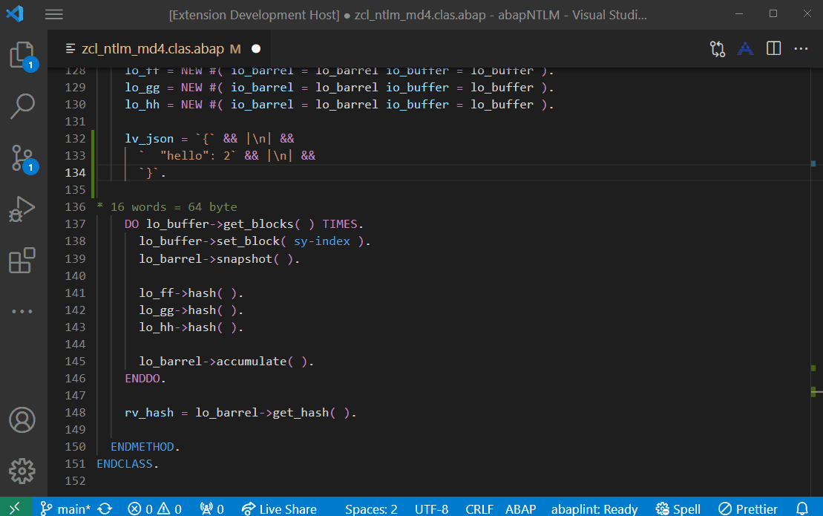The width and height of the screenshot is (823, 516).
Task: Split the editor with the split icon
Action: click(x=773, y=48)
